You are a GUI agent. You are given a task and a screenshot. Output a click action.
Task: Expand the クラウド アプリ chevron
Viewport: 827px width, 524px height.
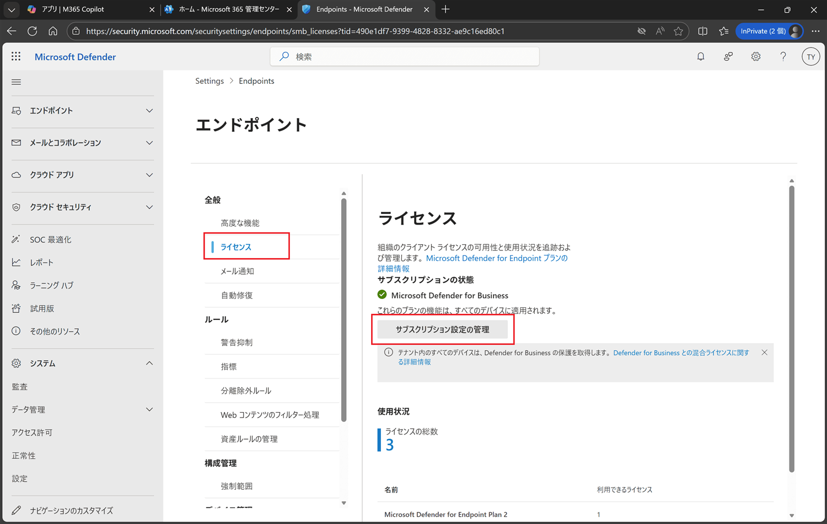click(x=149, y=175)
